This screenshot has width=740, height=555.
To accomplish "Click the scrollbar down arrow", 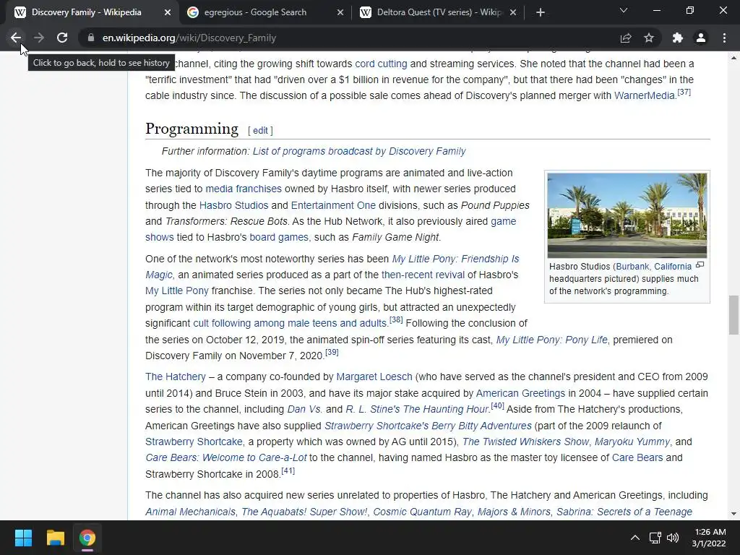I will (733, 514).
